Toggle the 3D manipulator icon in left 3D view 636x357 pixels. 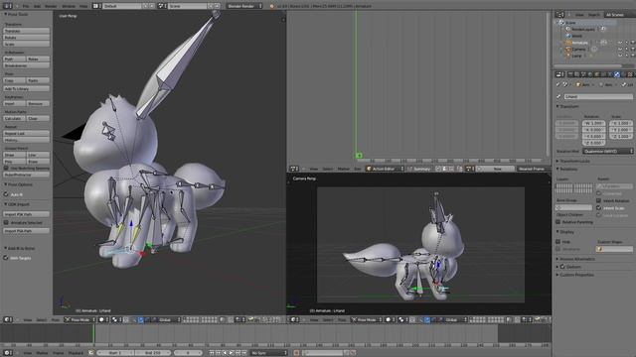click(x=141, y=319)
